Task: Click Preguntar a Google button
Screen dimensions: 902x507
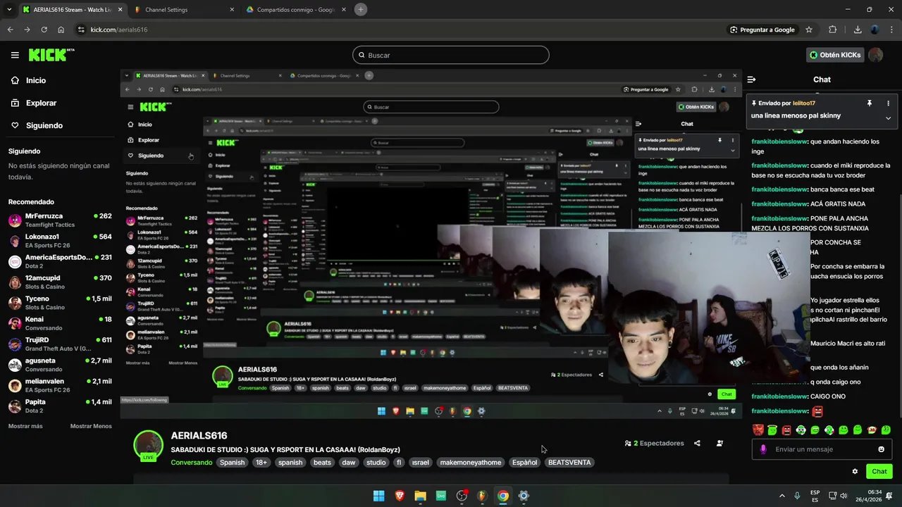Action: coord(762,30)
